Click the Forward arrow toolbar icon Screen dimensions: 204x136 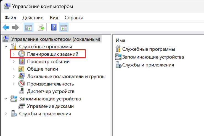(15, 27)
